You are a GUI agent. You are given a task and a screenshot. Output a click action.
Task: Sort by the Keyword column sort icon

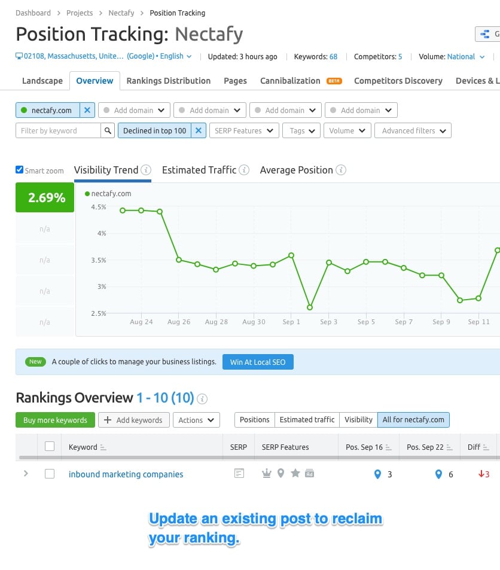[103, 447]
